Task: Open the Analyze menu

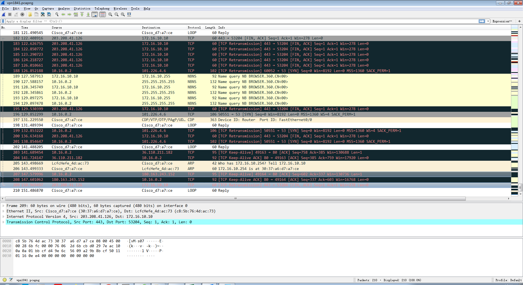Action: tap(64, 9)
